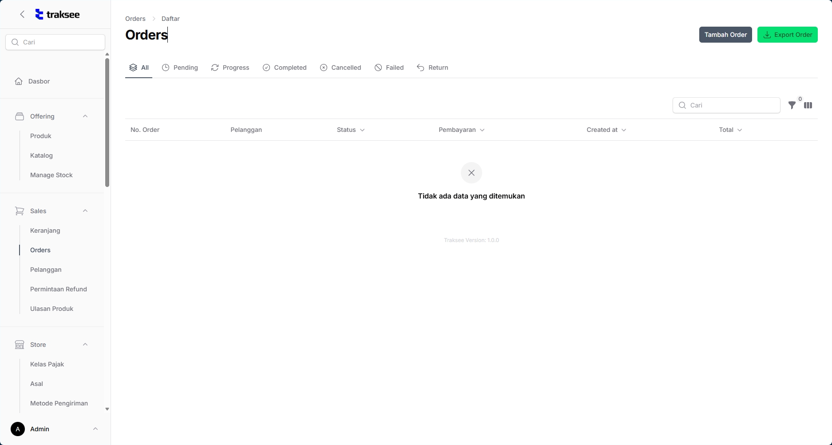Click the back arrow in the sidebar header
832x445 pixels.
(22, 15)
